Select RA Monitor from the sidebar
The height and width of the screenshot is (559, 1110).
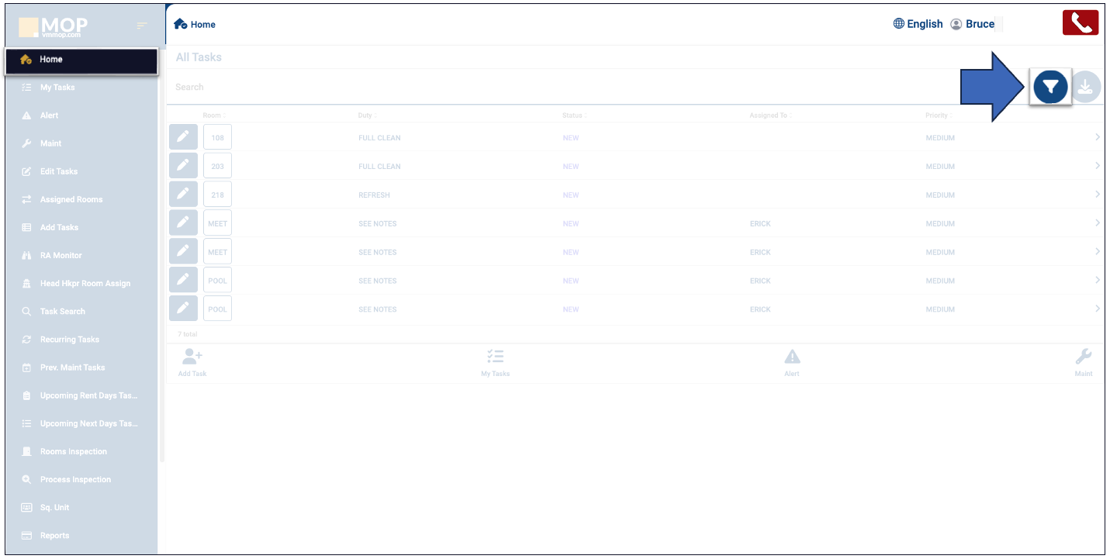click(61, 255)
